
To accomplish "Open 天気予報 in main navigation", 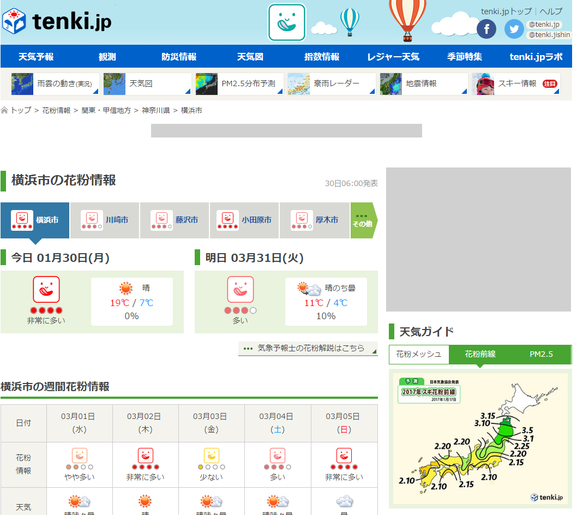I will point(36,57).
